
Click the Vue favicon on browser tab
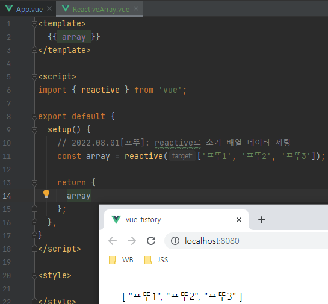tap(116, 220)
